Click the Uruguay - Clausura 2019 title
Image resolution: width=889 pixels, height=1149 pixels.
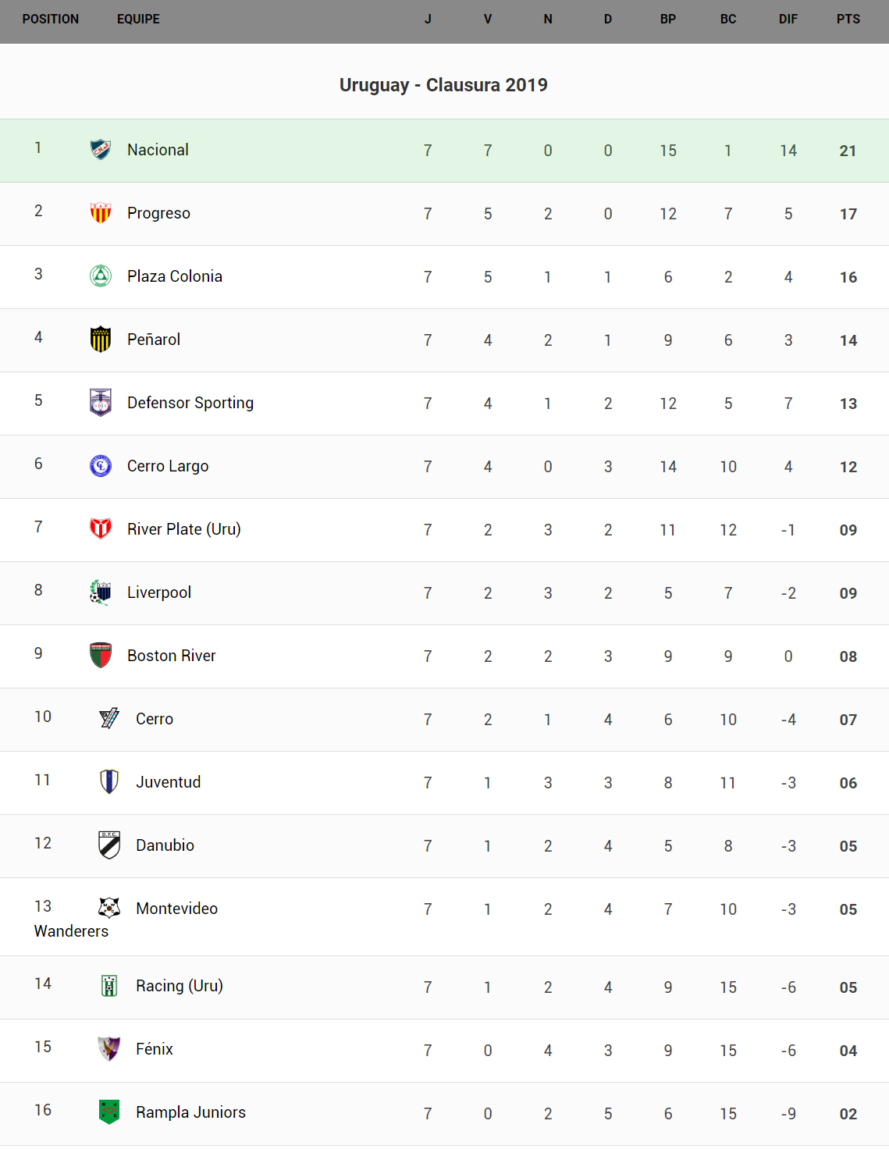pos(443,85)
